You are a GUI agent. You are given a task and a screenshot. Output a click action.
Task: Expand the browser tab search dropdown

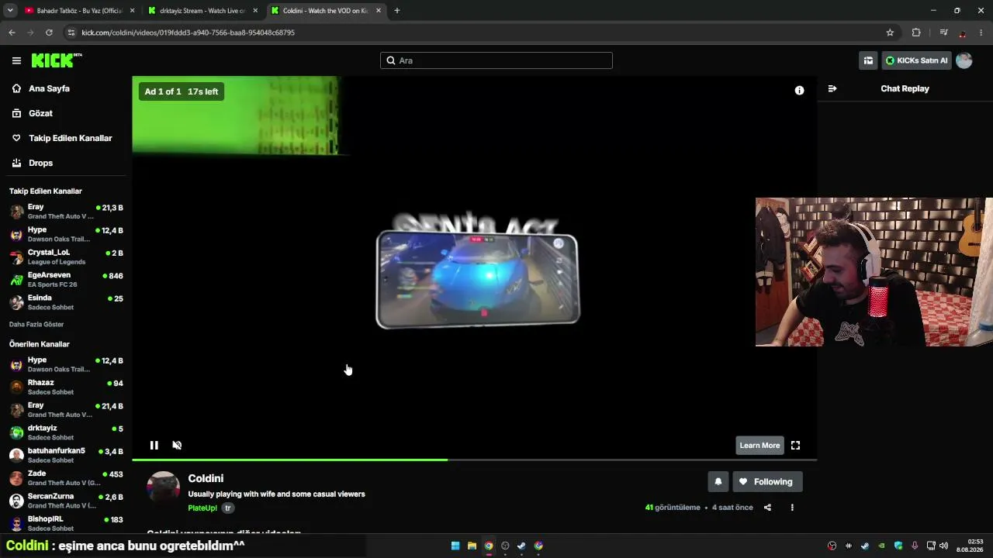(10, 11)
